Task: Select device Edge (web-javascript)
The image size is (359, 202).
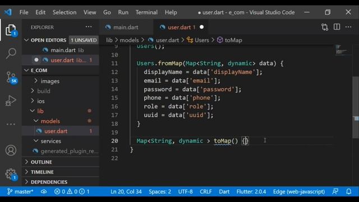Action: coord(299,191)
